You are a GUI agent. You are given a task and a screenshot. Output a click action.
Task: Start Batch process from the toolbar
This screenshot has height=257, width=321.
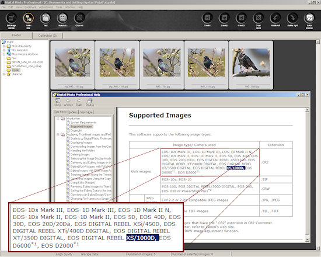pos(309,19)
